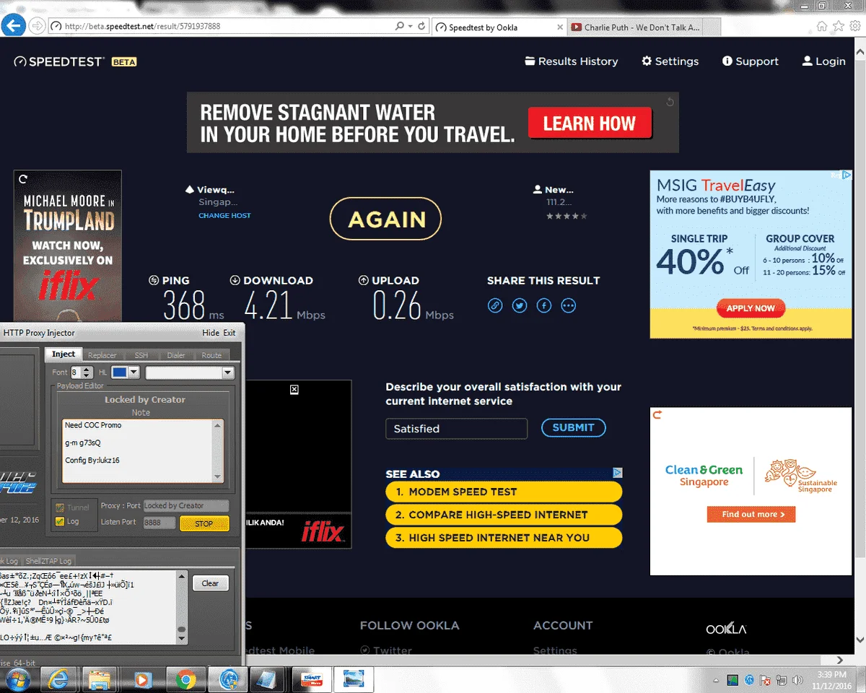Click the search magnifier in address bar
The image size is (866, 693).
coord(400,26)
